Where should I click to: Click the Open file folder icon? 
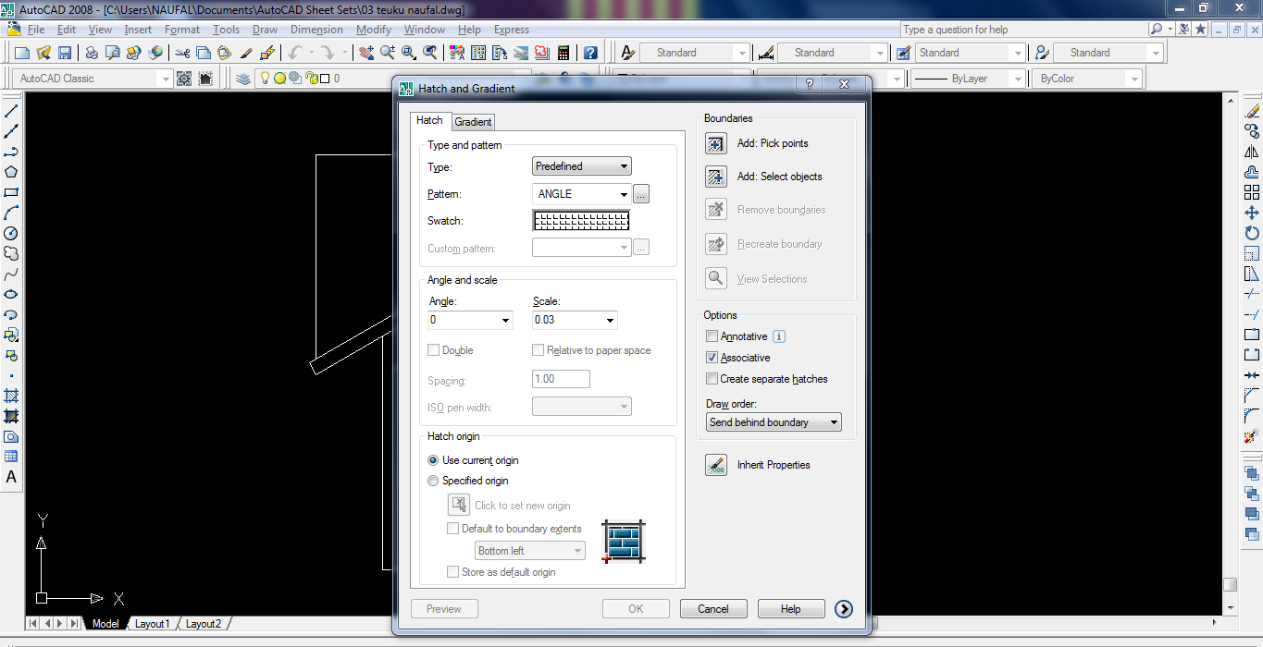(x=43, y=53)
